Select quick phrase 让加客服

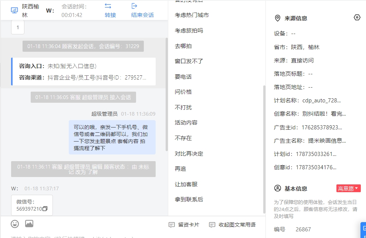point(186,184)
